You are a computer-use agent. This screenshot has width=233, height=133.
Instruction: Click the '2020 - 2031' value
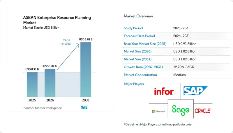click(181, 28)
